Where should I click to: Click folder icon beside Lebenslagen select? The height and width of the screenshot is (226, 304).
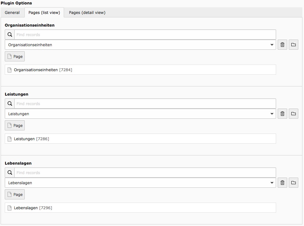(x=294, y=183)
